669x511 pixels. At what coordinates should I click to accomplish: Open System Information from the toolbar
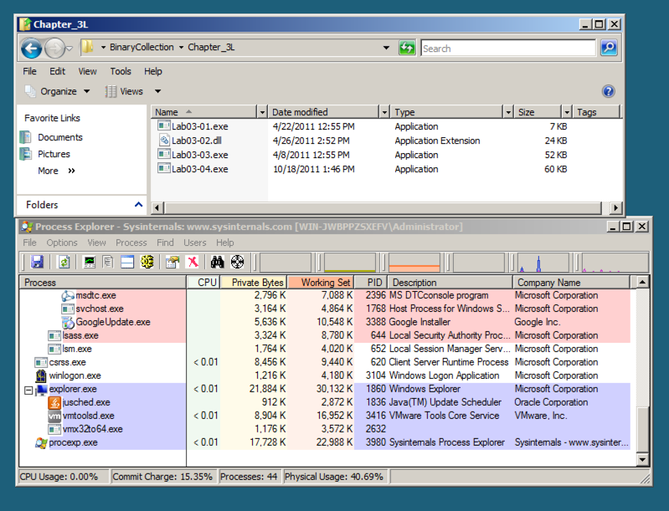[x=90, y=263]
